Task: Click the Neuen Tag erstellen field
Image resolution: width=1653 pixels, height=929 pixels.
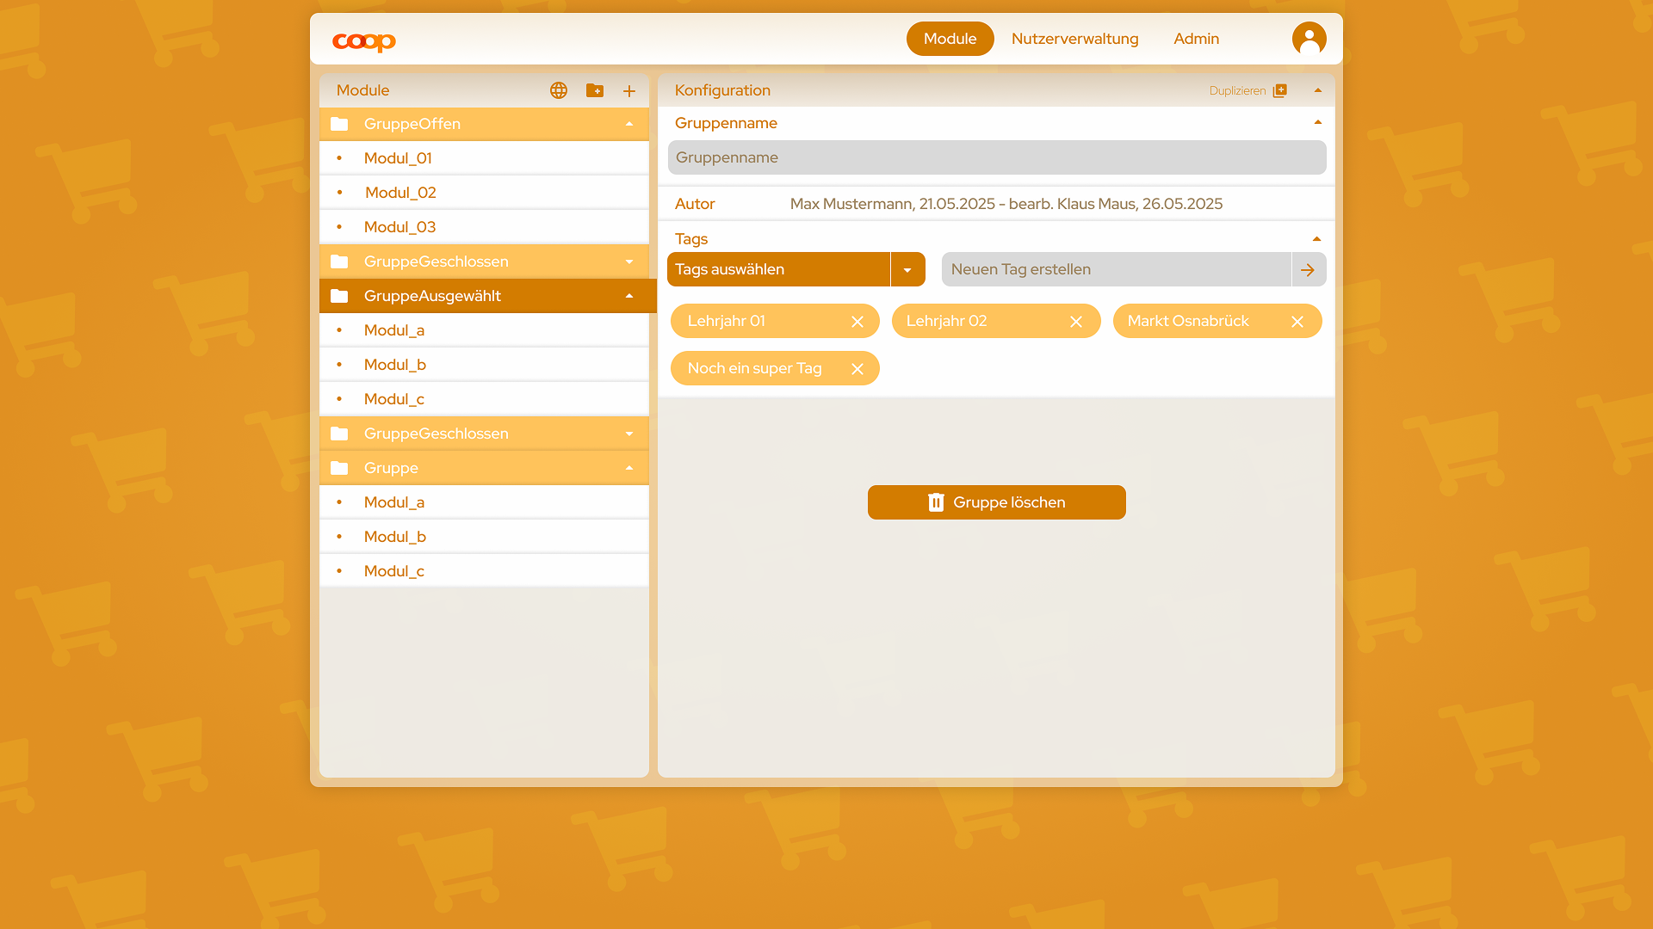Action: 1116,269
